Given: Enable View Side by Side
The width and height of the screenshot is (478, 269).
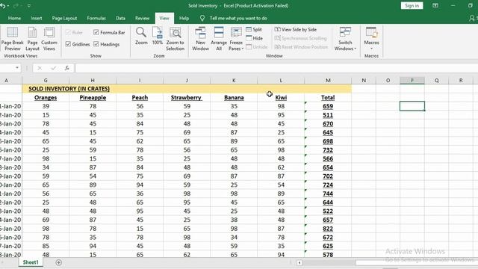Looking at the screenshot, I should 296,30.
